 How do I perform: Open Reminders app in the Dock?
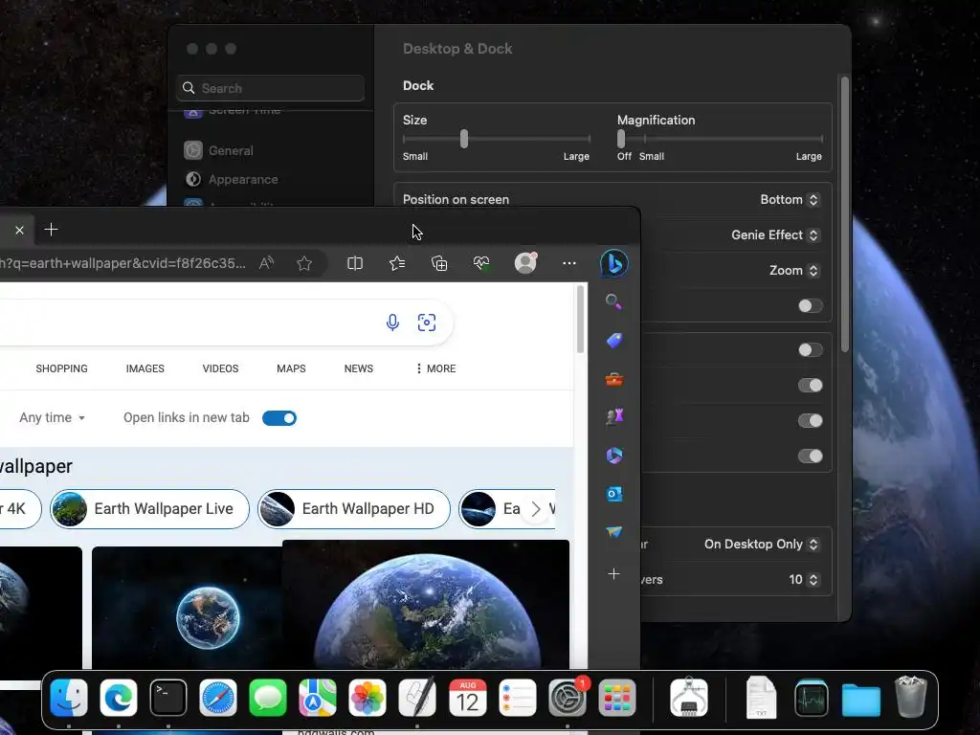coord(518,698)
